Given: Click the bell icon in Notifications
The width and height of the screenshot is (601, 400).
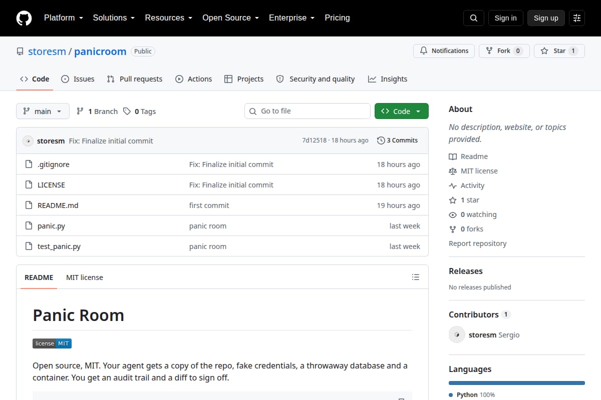Looking at the screenshot, I should pyautogui.click(x=424, y=51).
